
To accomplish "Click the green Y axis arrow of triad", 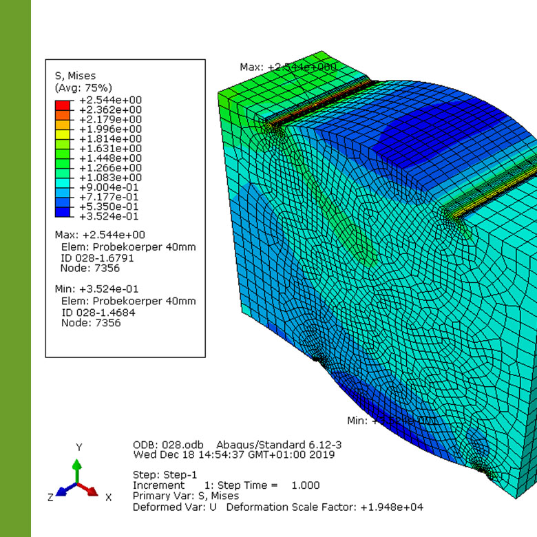I will [78, 467].
